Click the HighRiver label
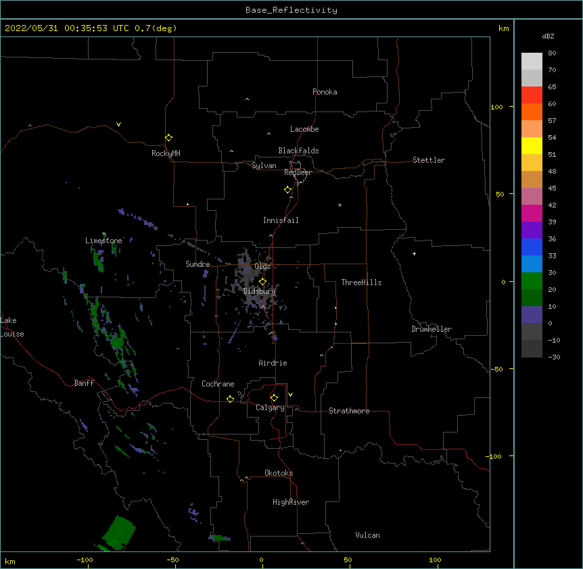 coord(291,502)
